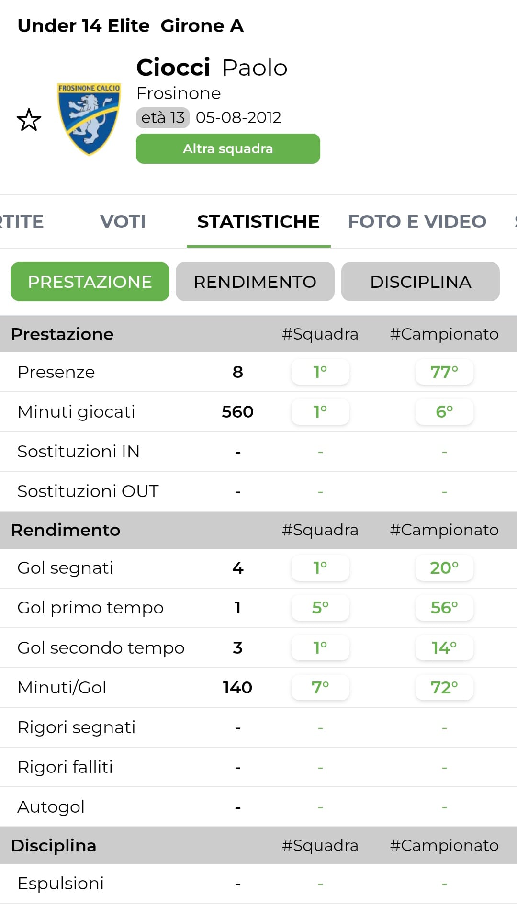Switch to the VOTI tab
This screenshot has width=517, height=908.
pyautogui.click(x=123, y=222)
